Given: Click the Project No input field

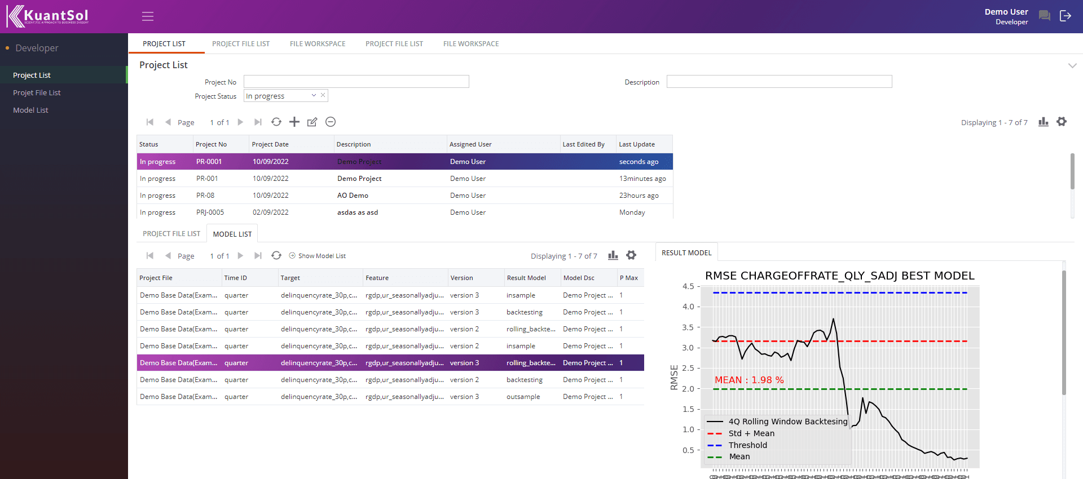Looking at the screenshot, I should click(356, 82).
